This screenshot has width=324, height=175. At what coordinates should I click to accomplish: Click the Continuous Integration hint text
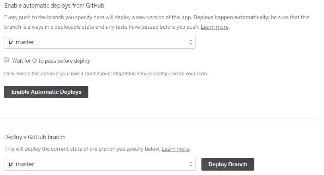click(x=106, y=74)
